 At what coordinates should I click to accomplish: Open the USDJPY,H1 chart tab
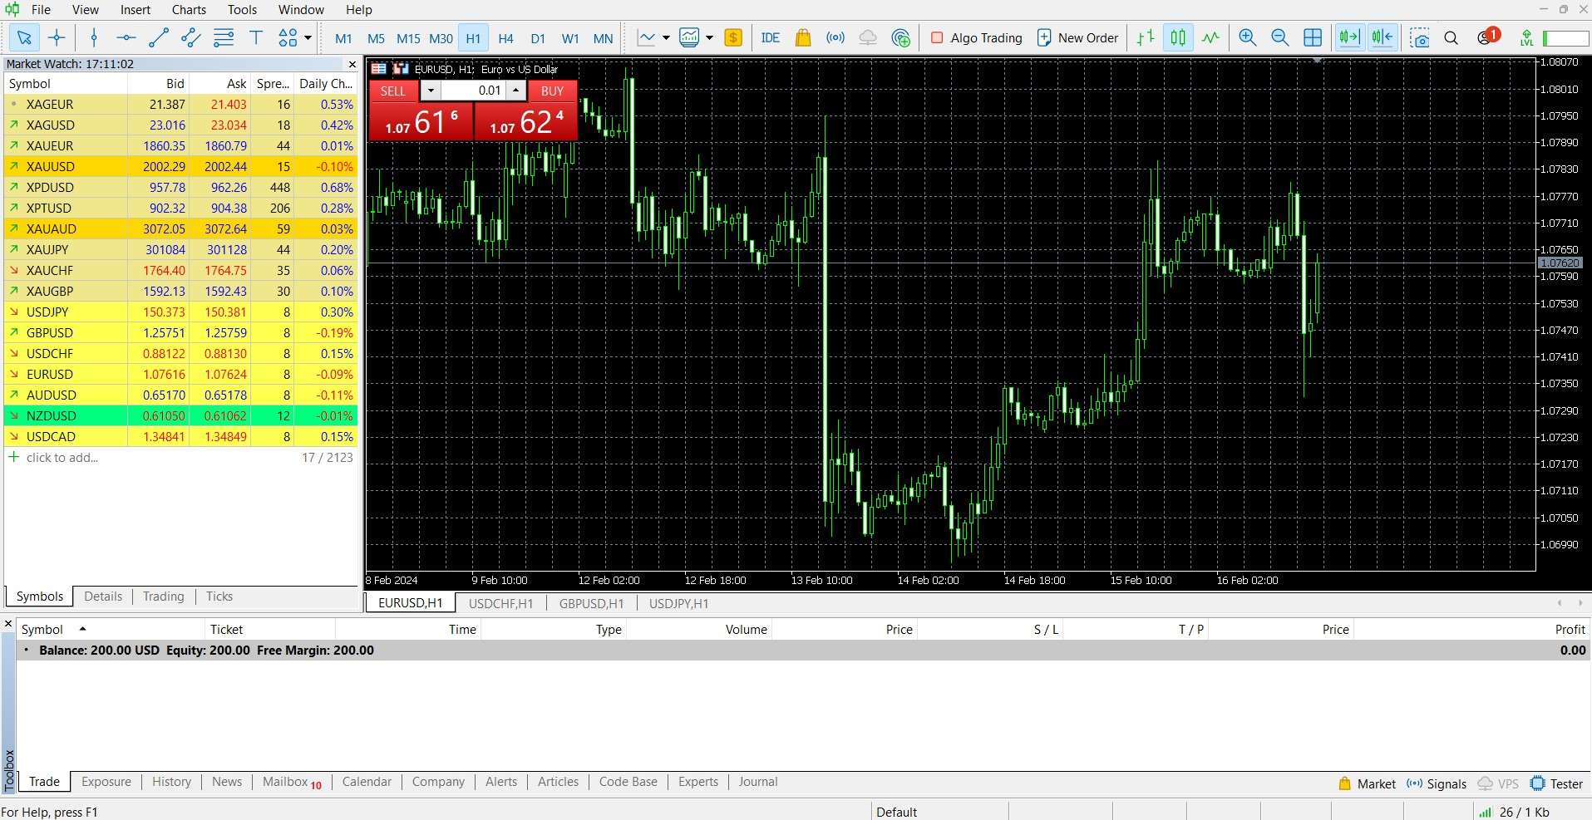click(x=678, y=603)
